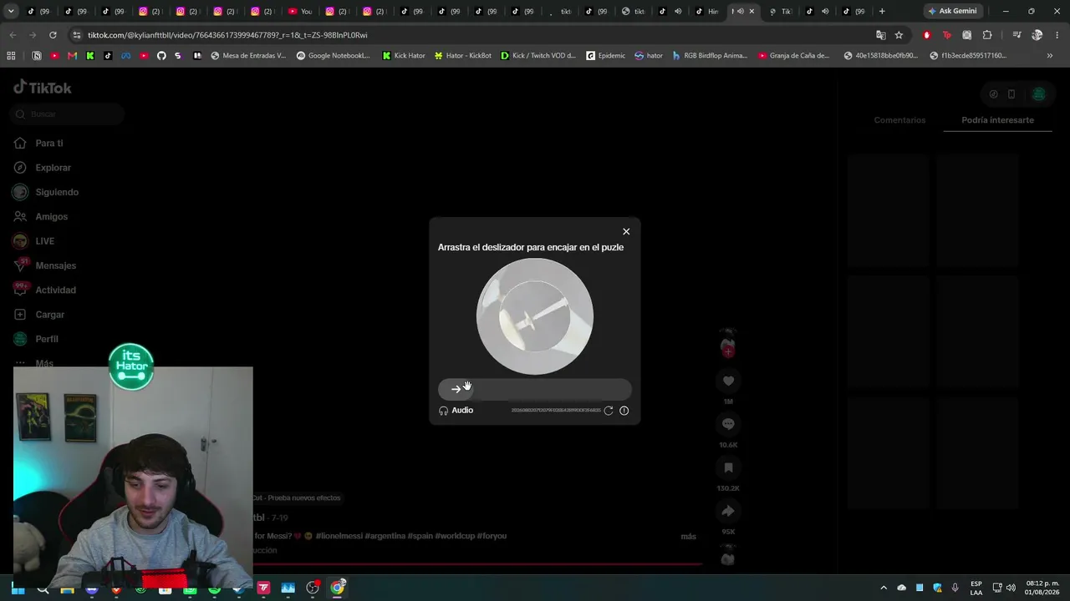Image resolution: width=1070 pixels, height=601 pixels.
Task: Show hidden system tray icons
Action: click(x=884, y=588)
